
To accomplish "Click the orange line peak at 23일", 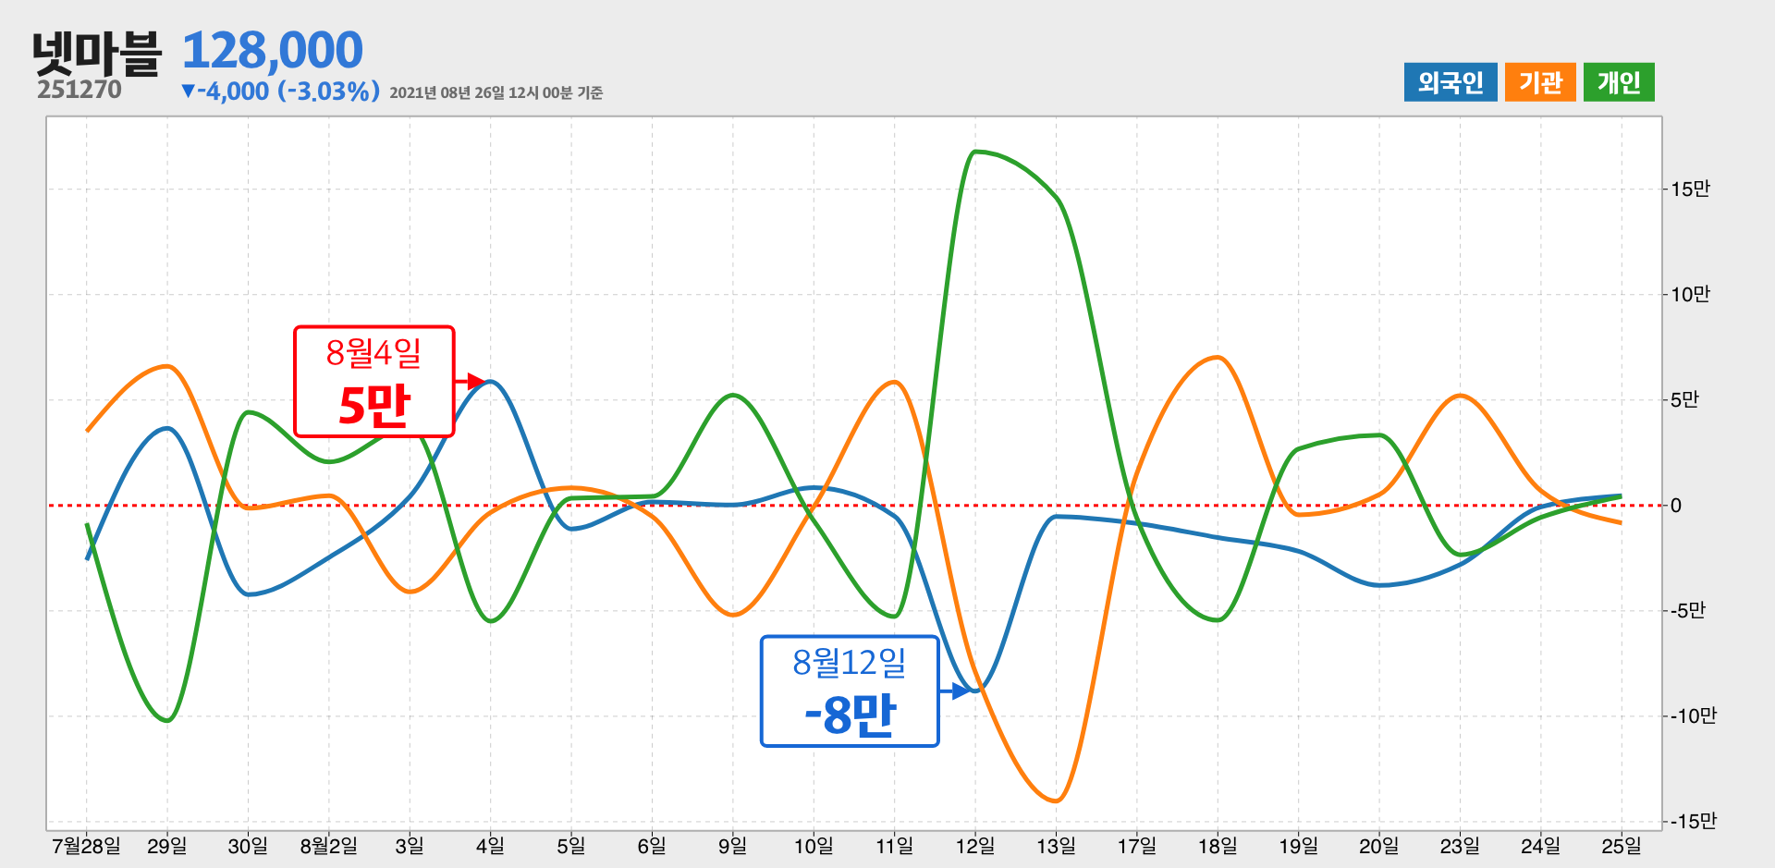I will pyautogui.click(x=1460, y=397).
